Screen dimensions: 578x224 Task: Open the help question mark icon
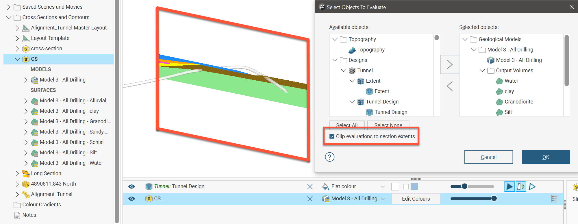(x=330, y=157)
